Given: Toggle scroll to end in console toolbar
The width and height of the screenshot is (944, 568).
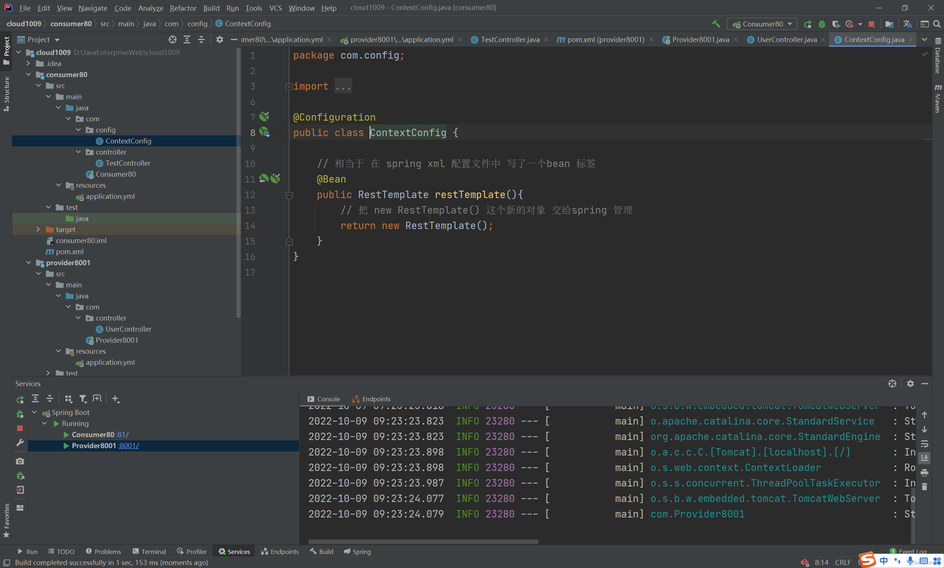Looking at the screenshot, I should pos(924,458).
